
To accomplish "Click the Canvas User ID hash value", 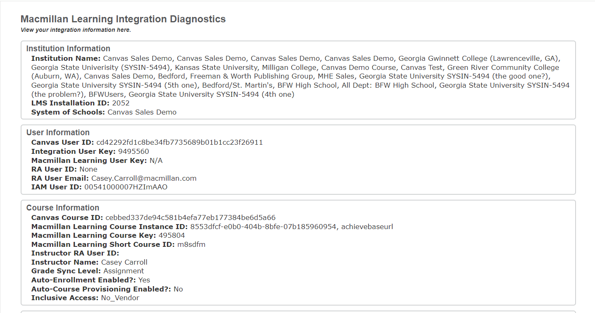I will 180,142.
